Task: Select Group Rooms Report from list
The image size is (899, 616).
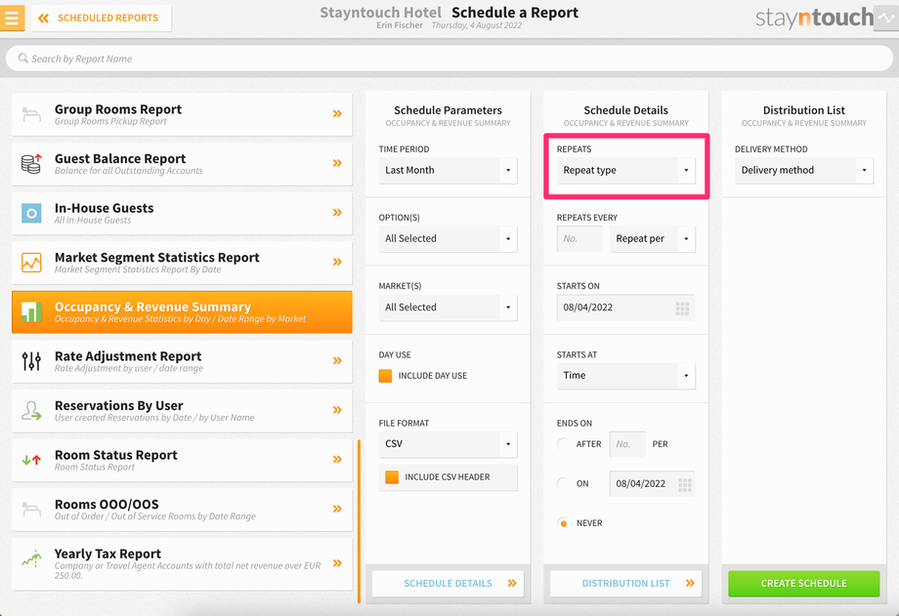Action: (x=182, y=114)
